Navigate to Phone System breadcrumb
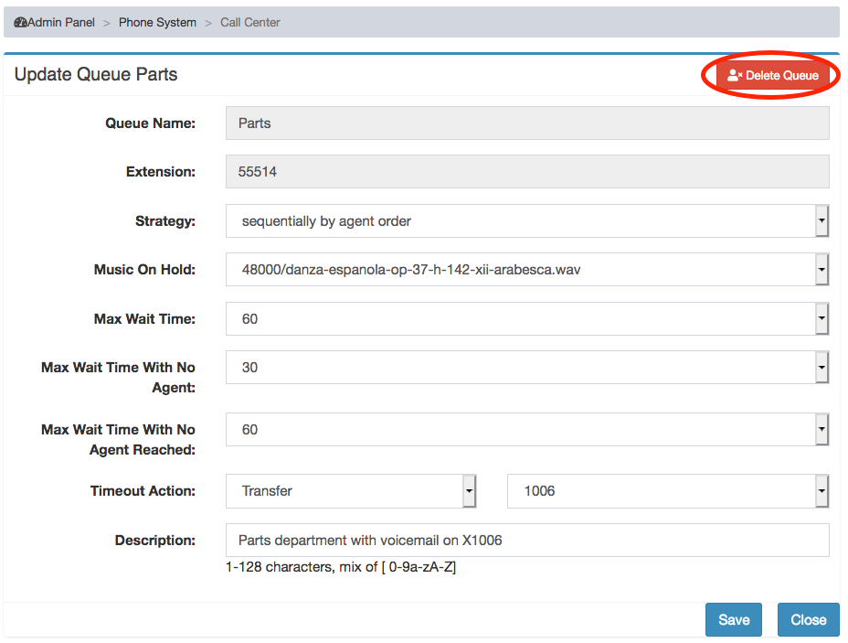 [x=157, y=22]
